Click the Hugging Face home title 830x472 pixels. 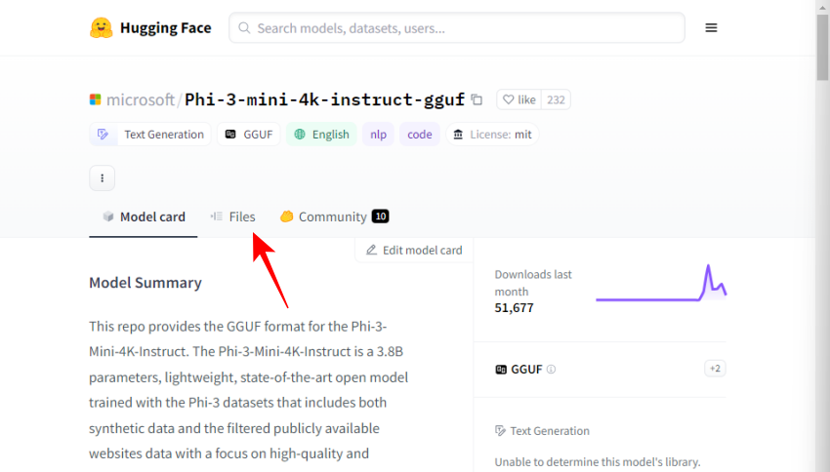click(166, 27)
